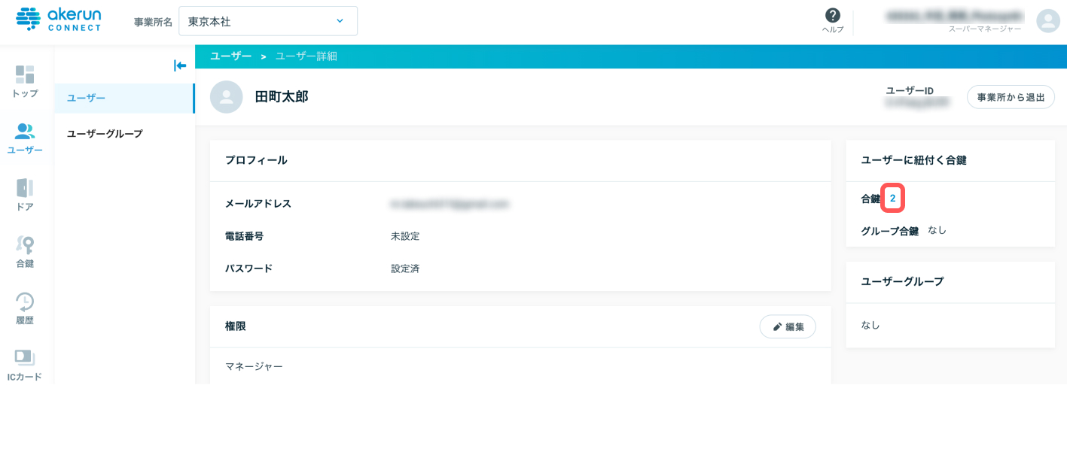Click the 事業所から退出 button
This screenshot has height=458, width=1067.
(x=1011, y=97)
